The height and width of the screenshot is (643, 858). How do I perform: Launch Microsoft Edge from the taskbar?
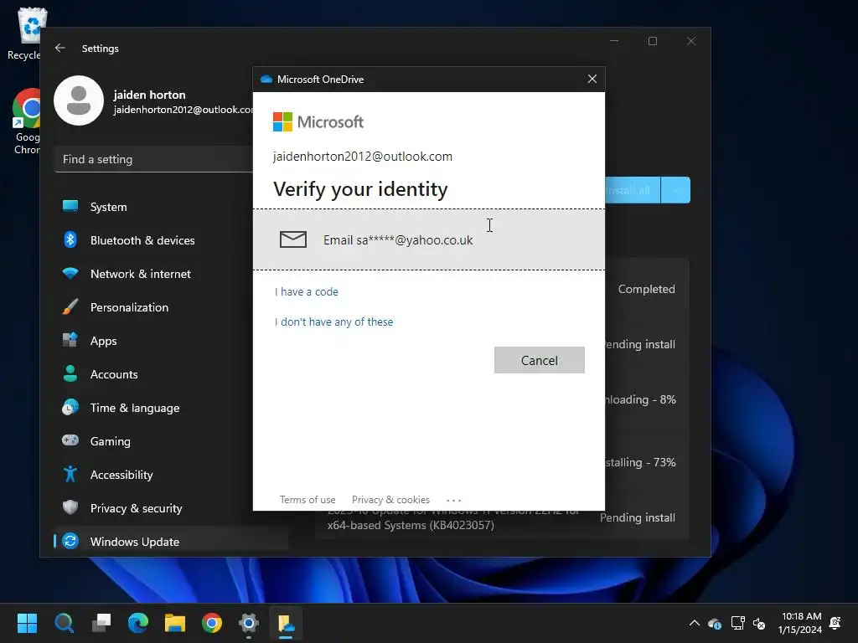[x=138, y=623]
